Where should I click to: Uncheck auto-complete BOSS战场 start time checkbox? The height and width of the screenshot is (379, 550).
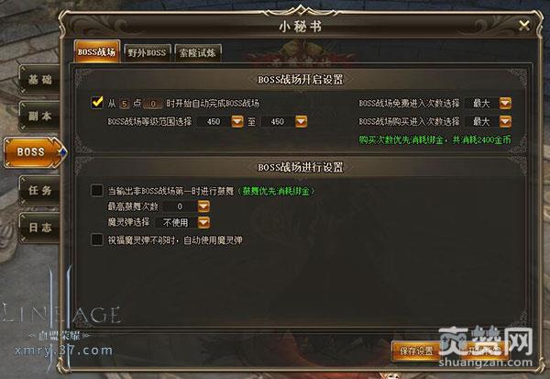click(97, 103)
